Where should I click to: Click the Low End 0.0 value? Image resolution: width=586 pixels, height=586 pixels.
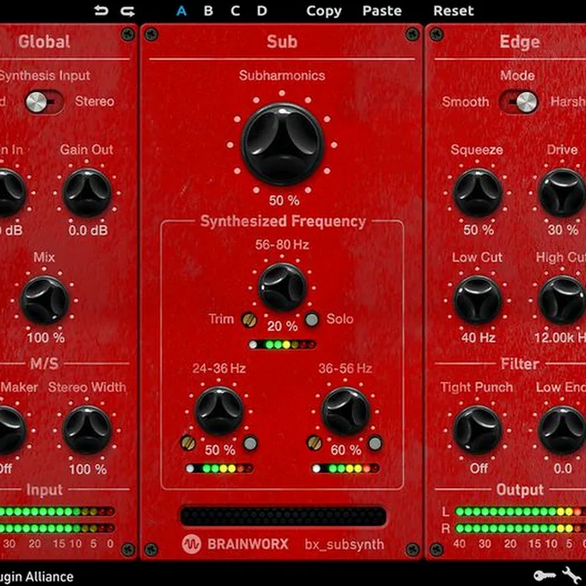coord(563,468)
